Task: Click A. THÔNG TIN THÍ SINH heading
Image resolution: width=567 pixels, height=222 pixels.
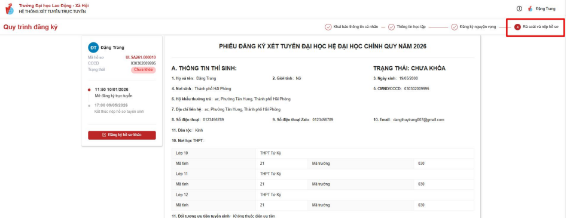Action: (x=204, y=68)
